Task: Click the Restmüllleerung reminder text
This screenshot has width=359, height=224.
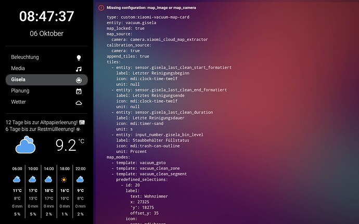Action: click(43, 129)
